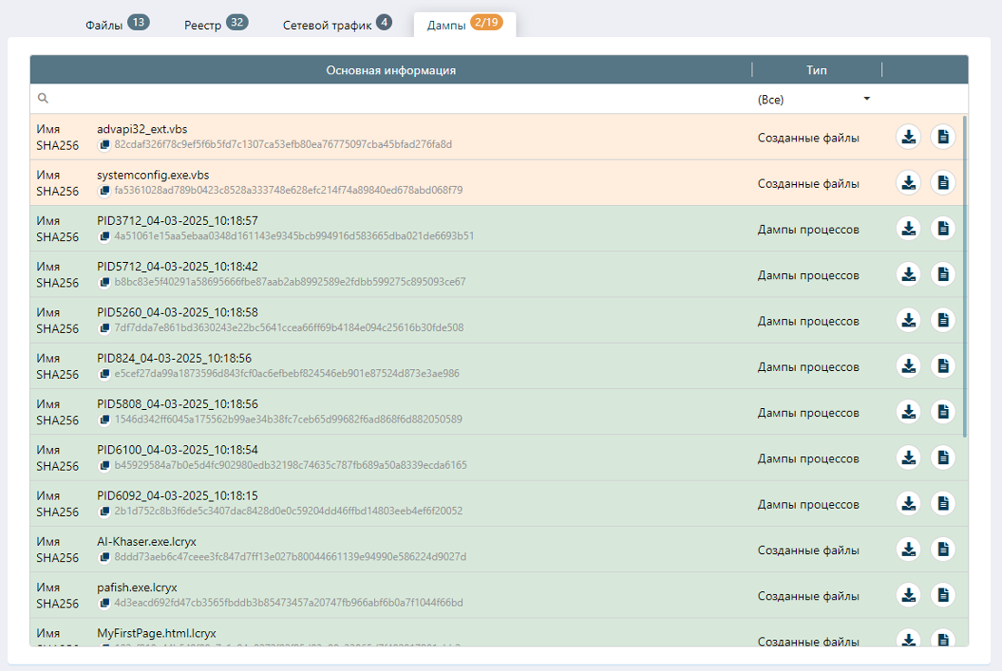Download the Al-Khaser.exe.lcryx file

(909, 549)
